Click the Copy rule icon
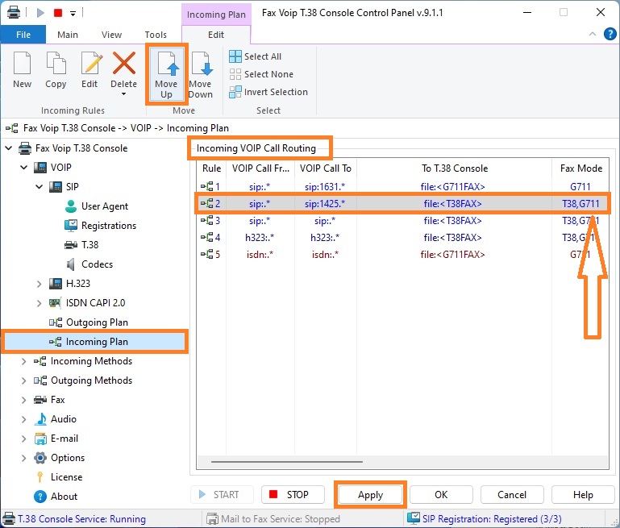 [56, 63]
